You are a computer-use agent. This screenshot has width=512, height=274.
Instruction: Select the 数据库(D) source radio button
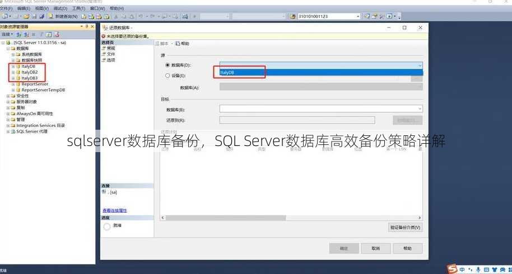pyautogui.click(x=167, y=65)
